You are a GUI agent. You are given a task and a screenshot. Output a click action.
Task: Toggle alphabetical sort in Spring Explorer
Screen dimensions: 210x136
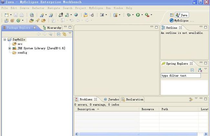click(200, 70)
